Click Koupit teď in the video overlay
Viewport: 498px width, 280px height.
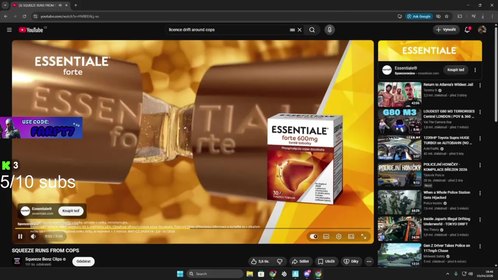click(x=71, y=211)
